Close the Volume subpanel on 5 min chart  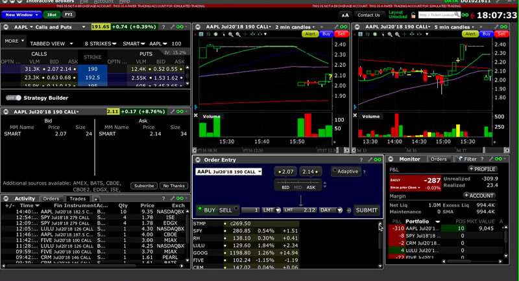(x=356, y=116)
